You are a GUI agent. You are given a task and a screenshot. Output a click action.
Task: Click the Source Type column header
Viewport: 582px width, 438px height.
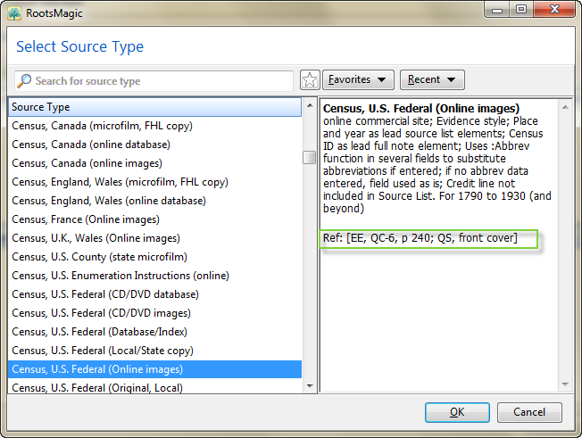pos(154,107)
